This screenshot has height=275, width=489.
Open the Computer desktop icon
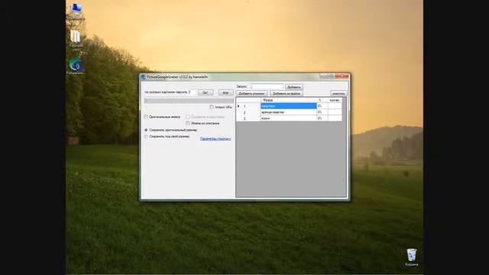(x=76, y=12)
